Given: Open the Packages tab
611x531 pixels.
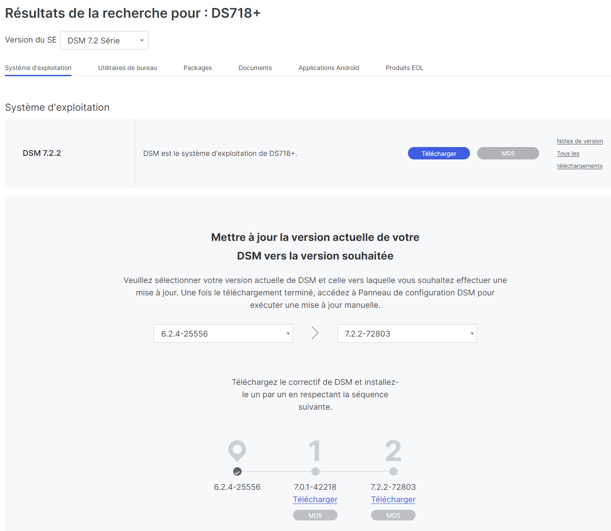Looking at the screenshot, I should coord(198,68).
